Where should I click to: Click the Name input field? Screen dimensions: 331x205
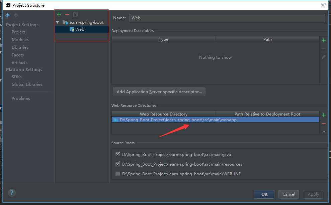pos(227,18)
